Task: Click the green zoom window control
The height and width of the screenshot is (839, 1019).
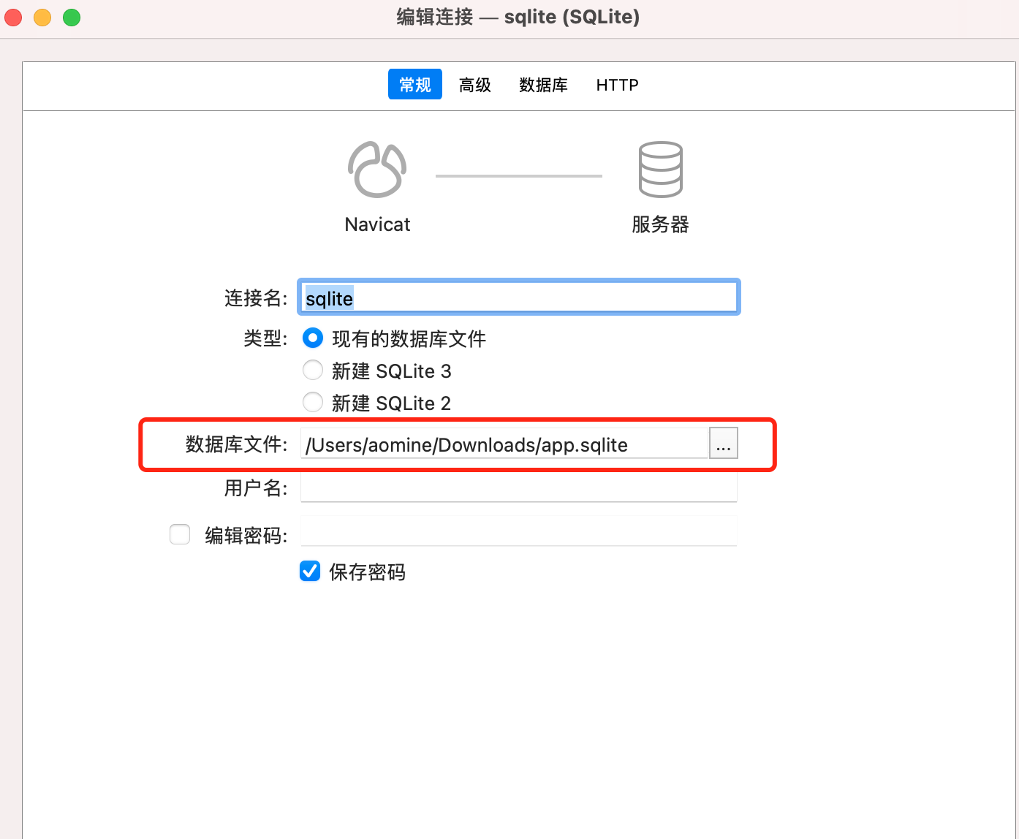Action: tap(71, 17)
